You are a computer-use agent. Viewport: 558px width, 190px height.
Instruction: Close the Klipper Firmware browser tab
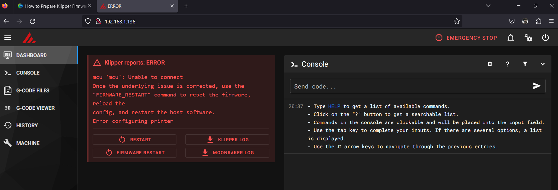coord(89,6)
